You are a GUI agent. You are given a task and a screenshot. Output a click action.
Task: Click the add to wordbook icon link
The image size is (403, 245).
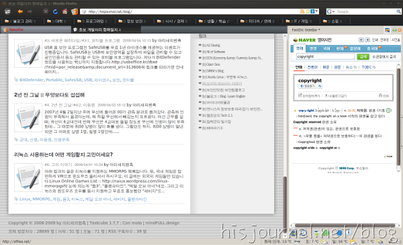point(309,96)
